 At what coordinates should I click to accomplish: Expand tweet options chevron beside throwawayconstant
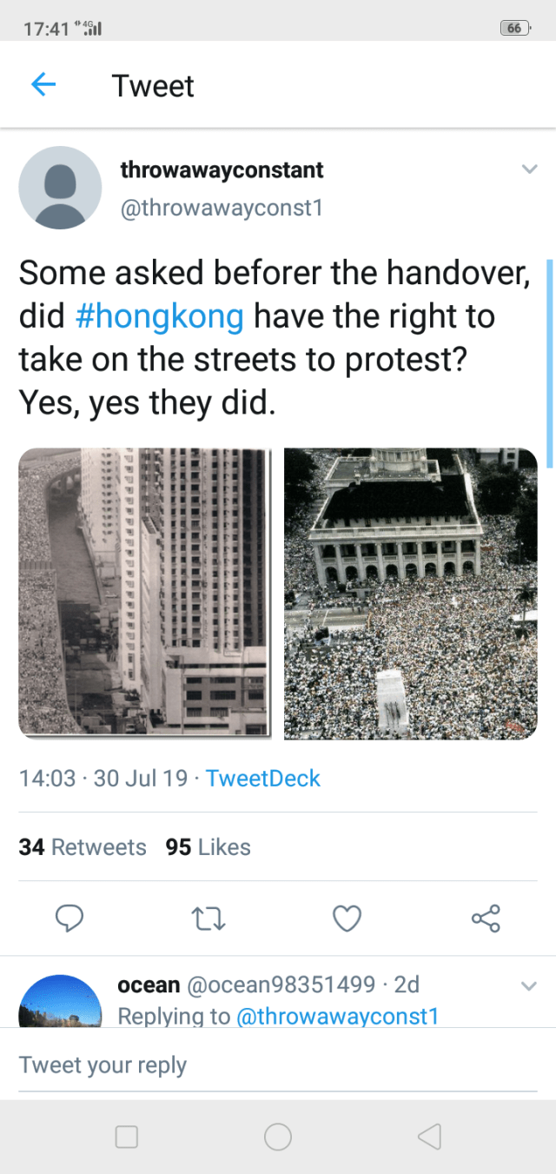[x=529, y=169]
